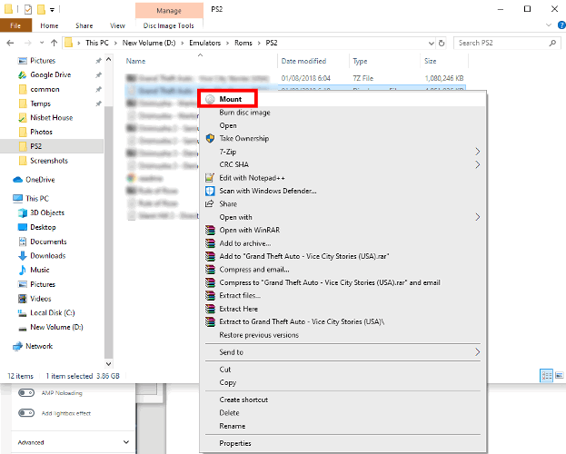
Task: Click the Windows Defender shield icon
Action: coord(210,191)
